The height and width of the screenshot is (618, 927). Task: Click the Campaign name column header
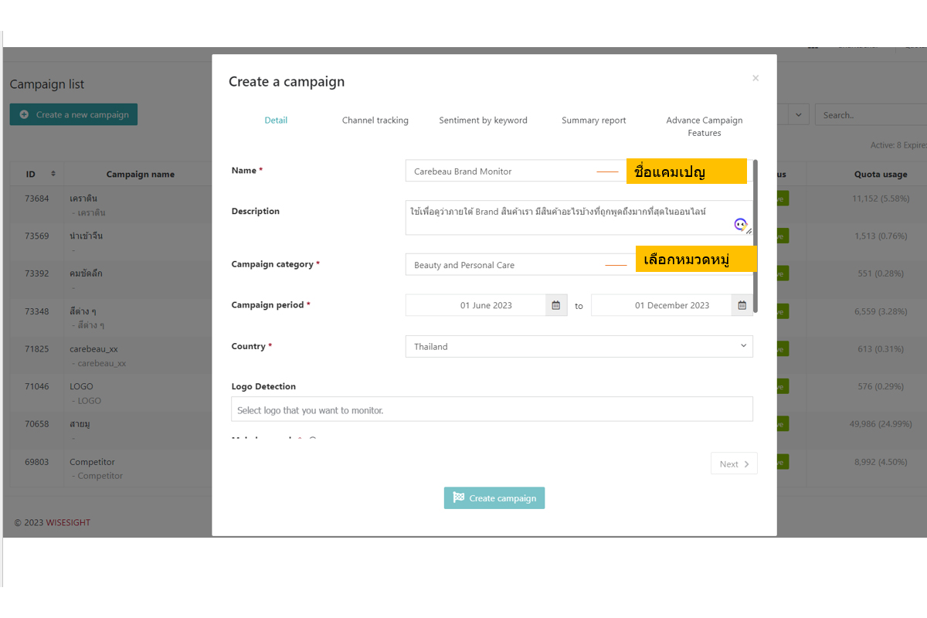point(140,175)
